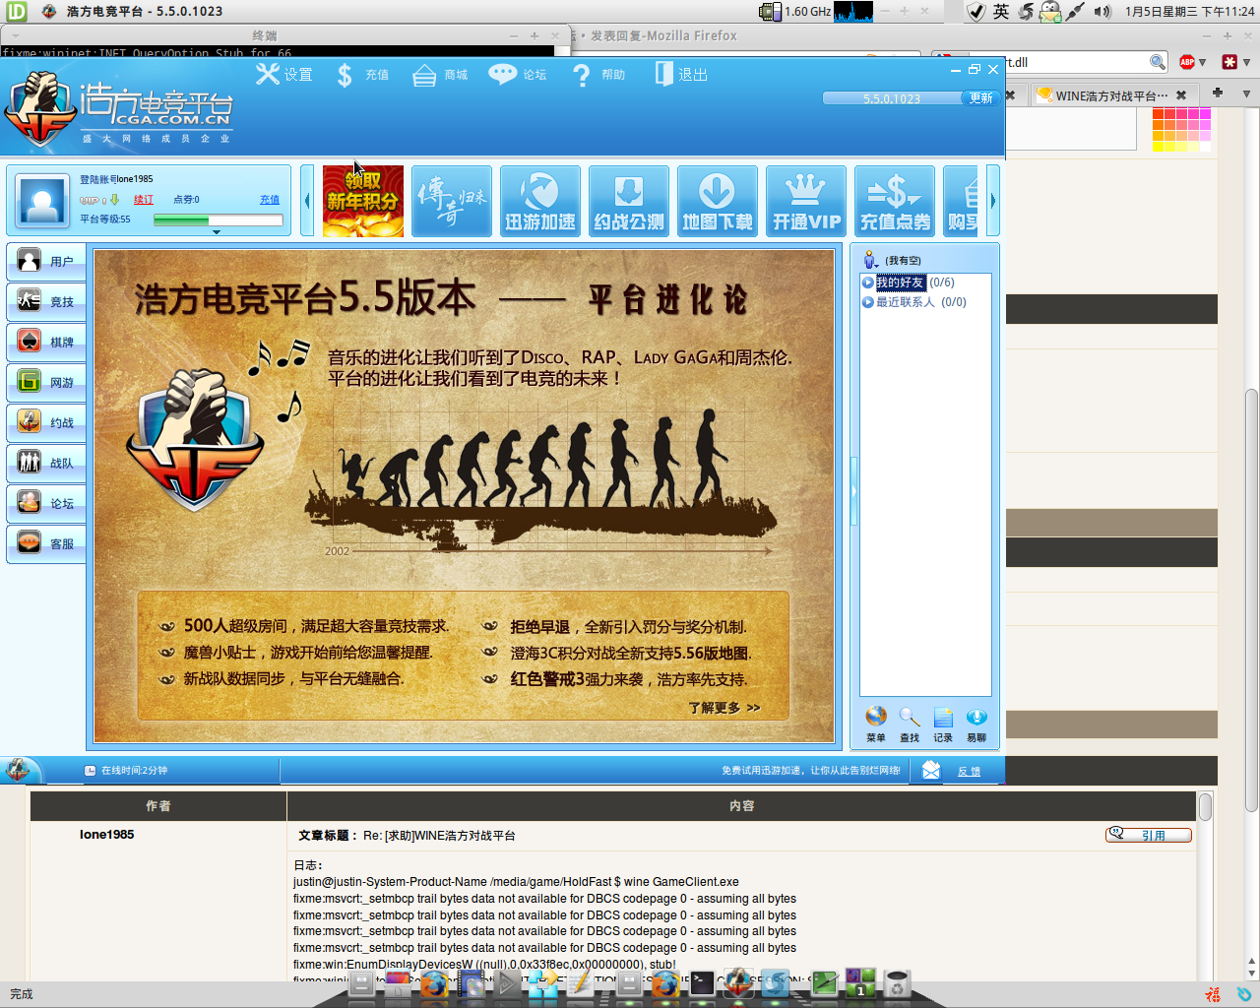Click the forum post table scrollbar
The height and width of the screenshot is (1008, 1260).
(1205, 807)
